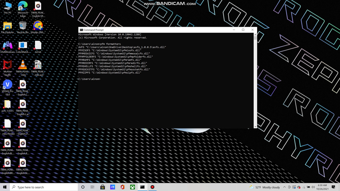
Task: Select the TWIN_PEAK .mkv.avs script file
Action: coord(38,68)
